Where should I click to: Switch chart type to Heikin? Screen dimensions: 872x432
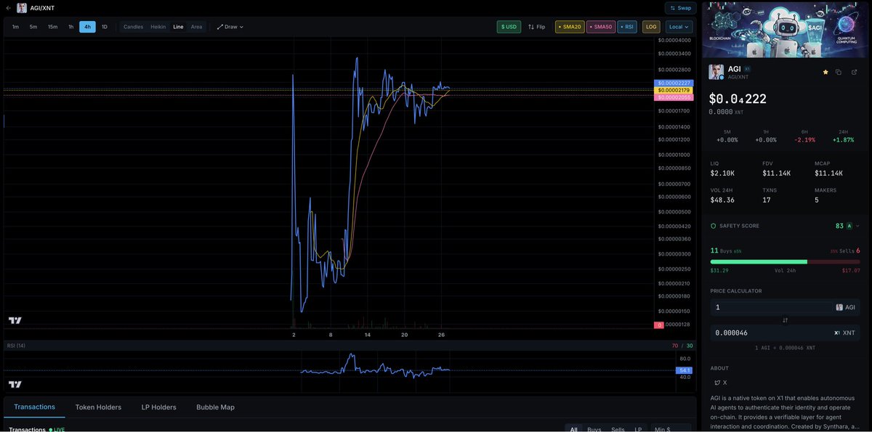click(x=158, y=27)
